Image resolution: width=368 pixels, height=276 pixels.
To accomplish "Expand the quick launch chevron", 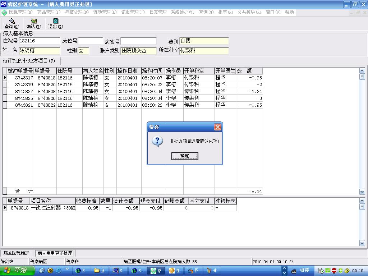I will [x=67, y=269].
